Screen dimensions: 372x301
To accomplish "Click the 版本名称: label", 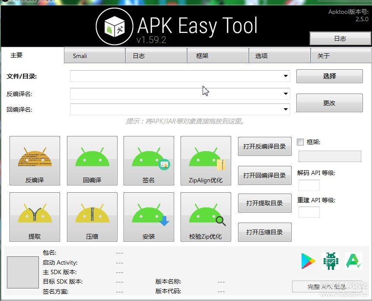I will [168, 282].
